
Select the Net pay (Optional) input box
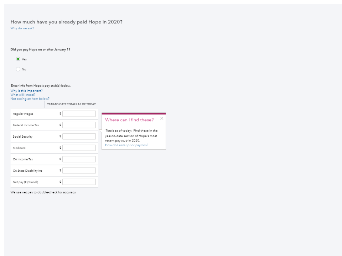pyautogui.click(x=79, y=182)
